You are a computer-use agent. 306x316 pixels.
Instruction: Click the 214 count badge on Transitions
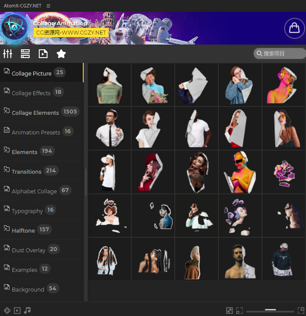pos(51,171)
